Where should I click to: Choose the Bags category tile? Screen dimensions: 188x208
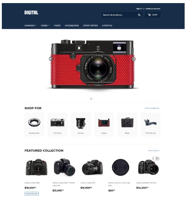click(127, 124)
